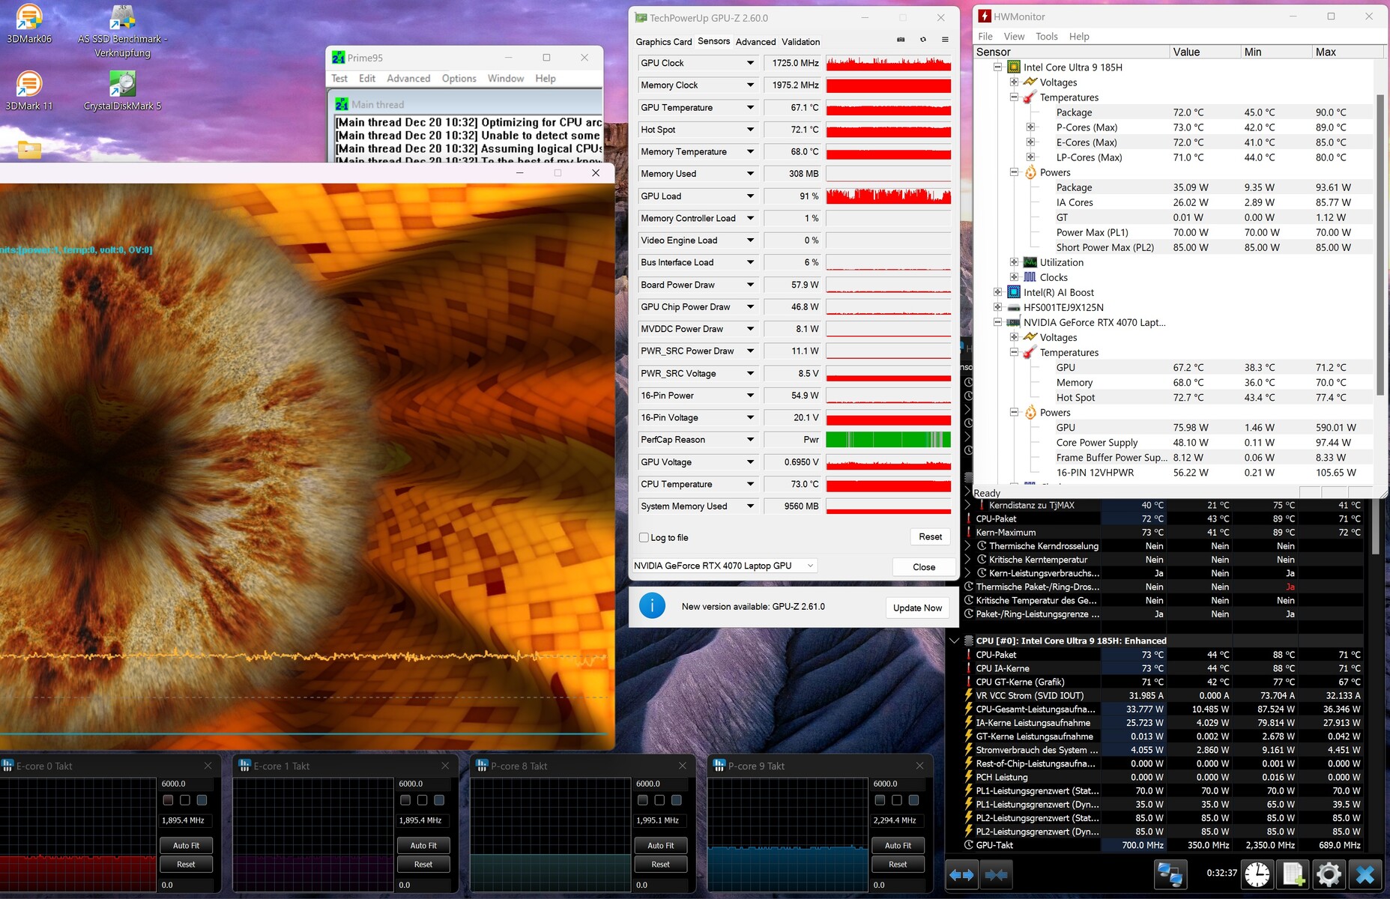Click Auto Fit in P-core 8 Takt
Screen dimensions: 1390x899
click(x=660, y=845)
